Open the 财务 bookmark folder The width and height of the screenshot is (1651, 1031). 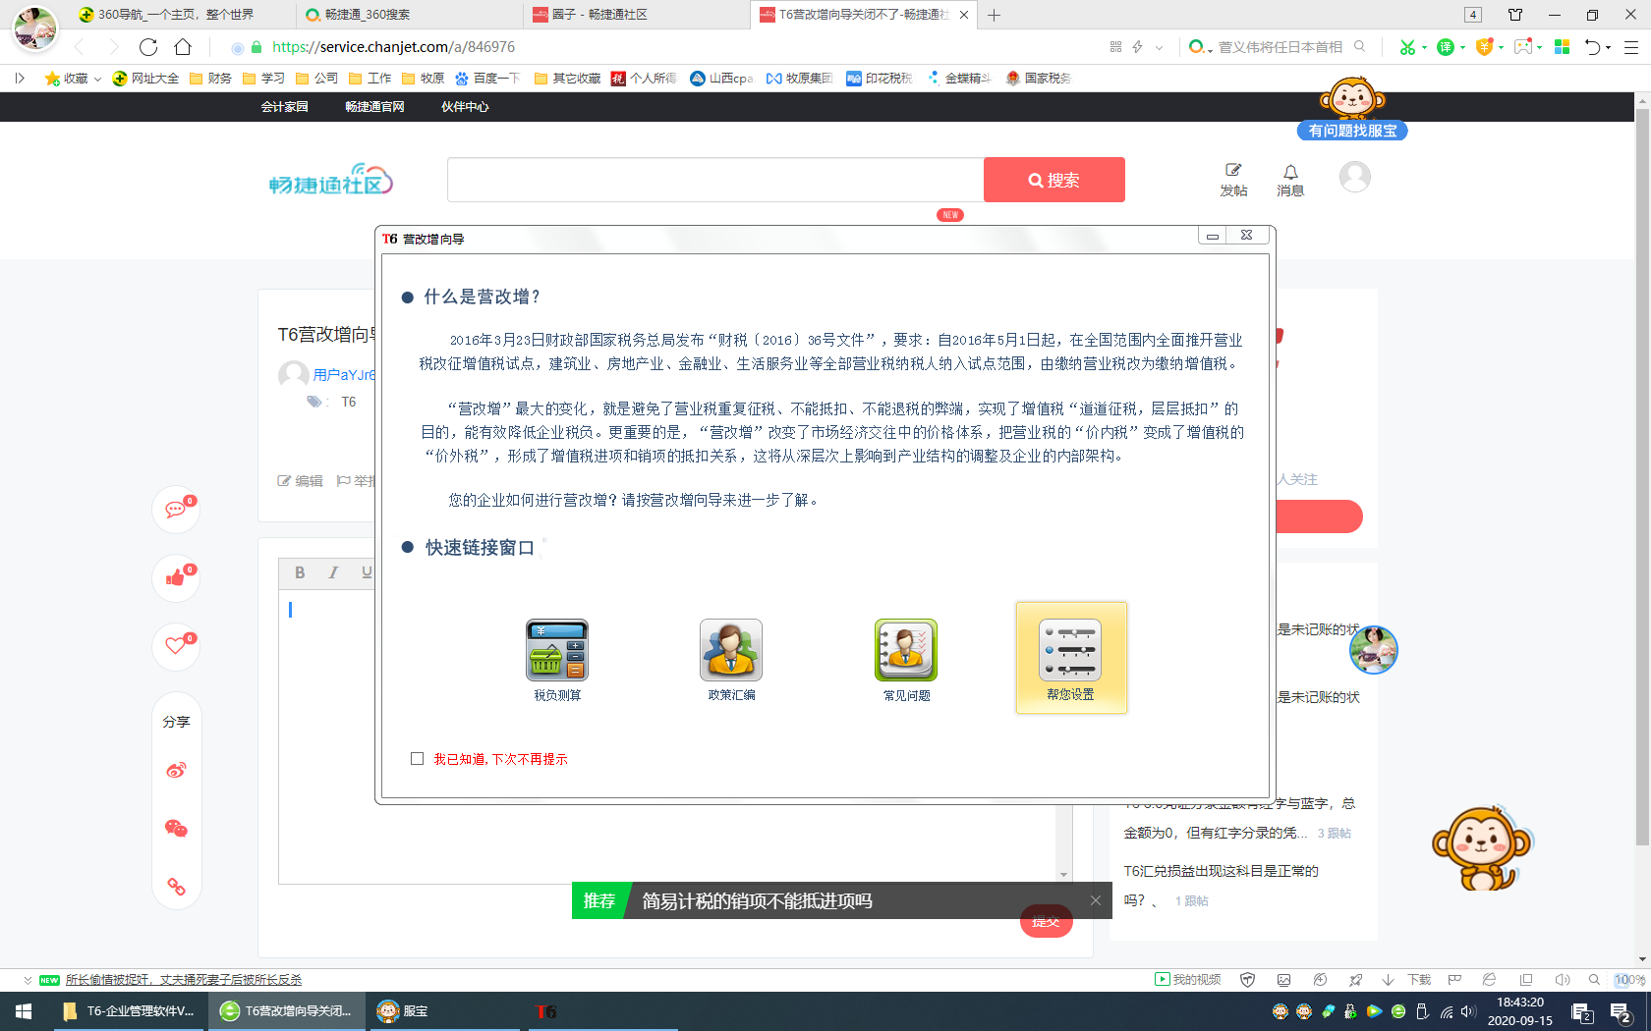(210, 79)
